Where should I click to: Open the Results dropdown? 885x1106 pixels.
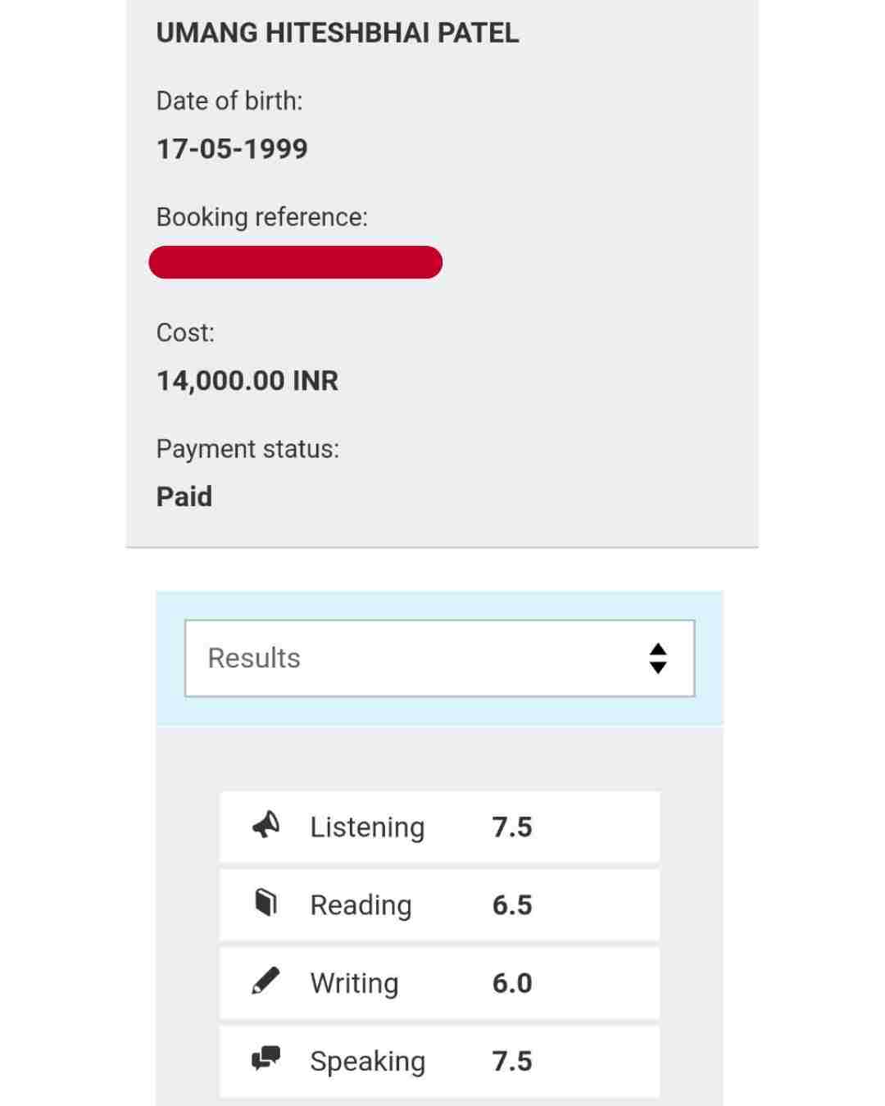439,658
